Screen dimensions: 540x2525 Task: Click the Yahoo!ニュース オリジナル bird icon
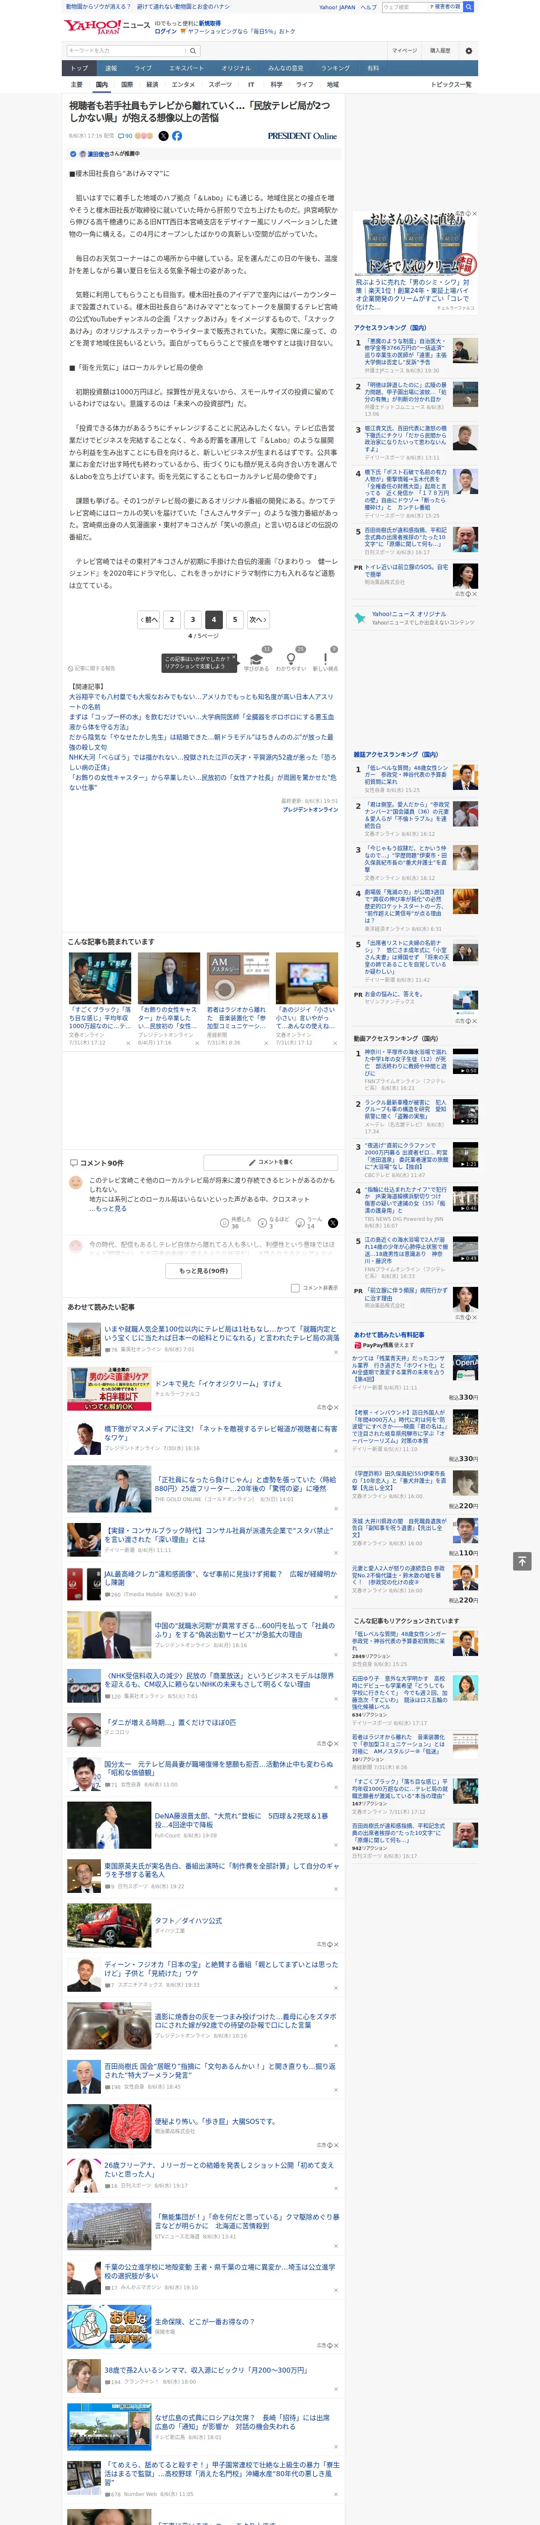pyautogui.click(x=361, y=619)
